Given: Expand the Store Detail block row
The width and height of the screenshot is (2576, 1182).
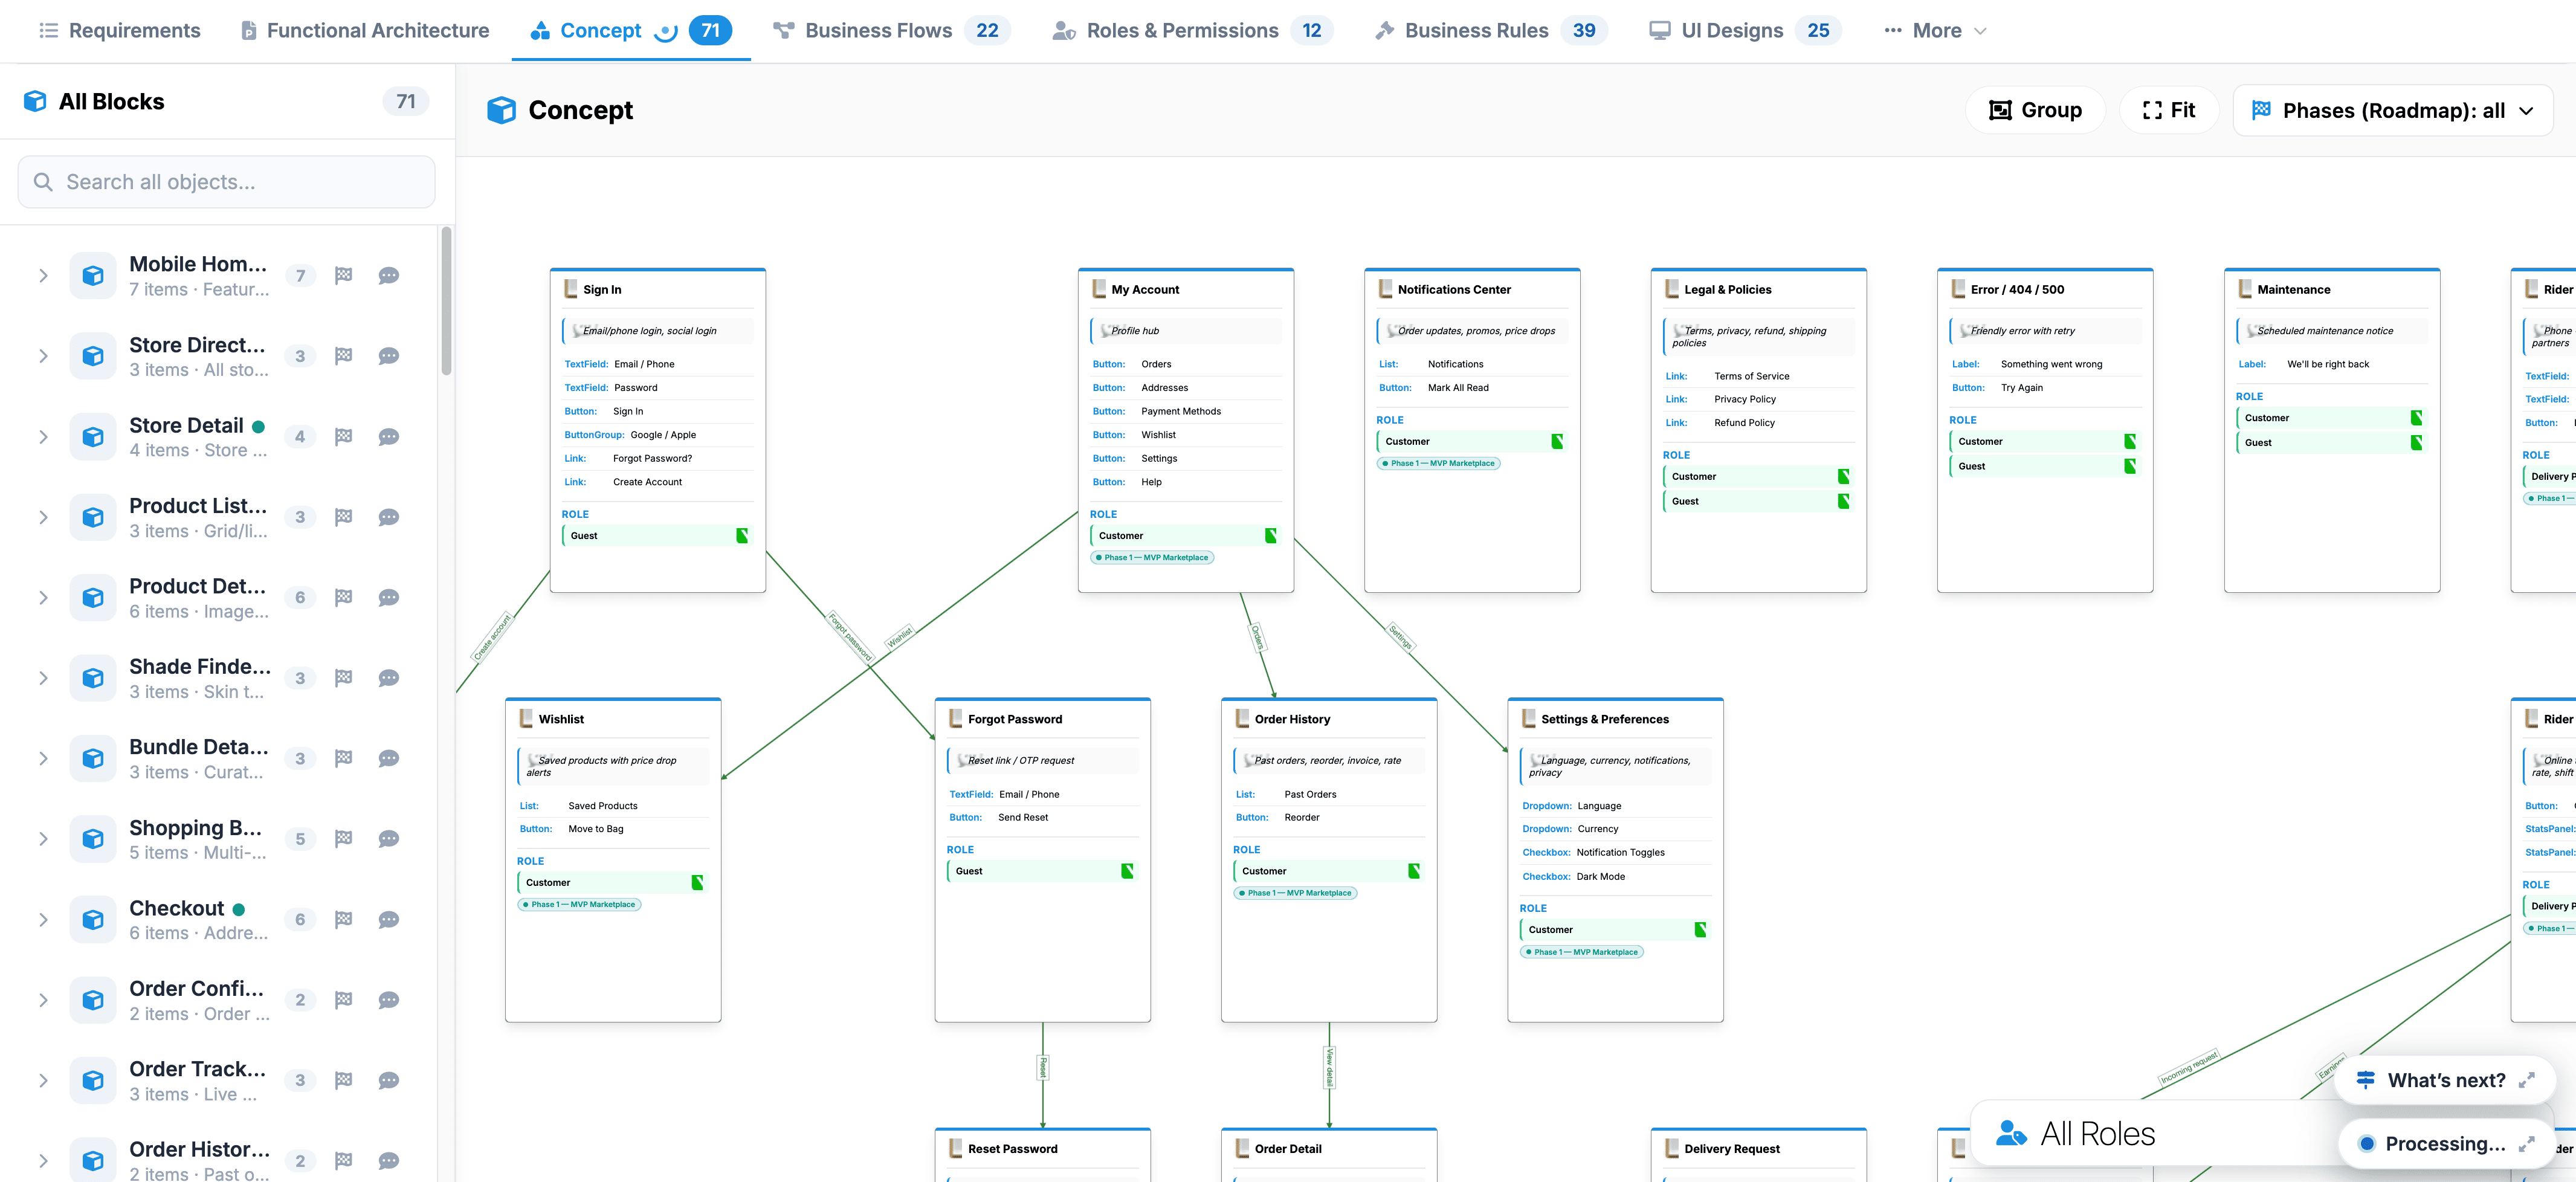Looking at the screenshot, I should pos(43,437).
